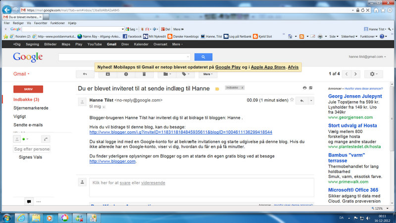Click the SKRIV compose button
Viewport: 396px width, 223px height.
click(x=28, y=89)
